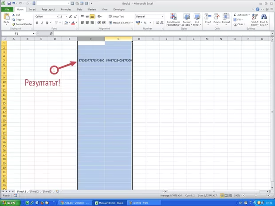275x206 pixels.
Task: Click the Insert Function fx icon
Action: click(x=51, y=33)
